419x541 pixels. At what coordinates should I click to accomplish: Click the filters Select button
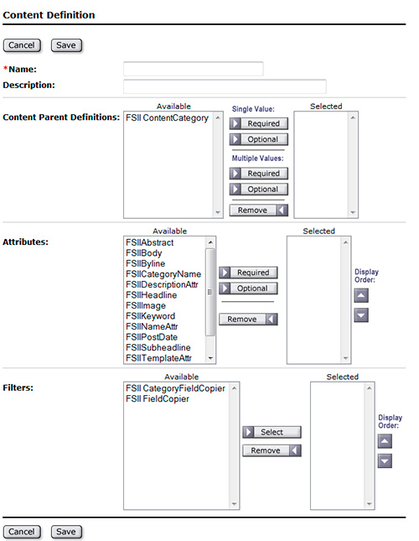(x=272, y=432)
